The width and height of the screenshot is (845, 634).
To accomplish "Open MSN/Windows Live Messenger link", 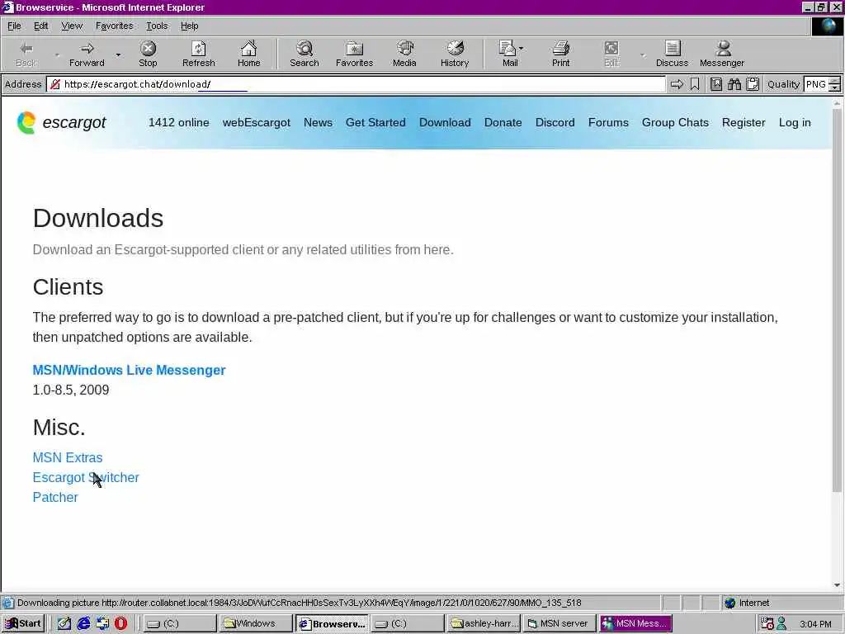I will point(129,370).
